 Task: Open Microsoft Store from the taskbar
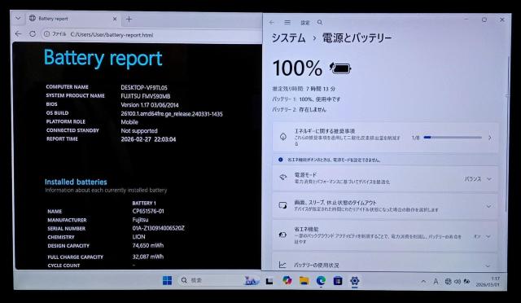338,281
